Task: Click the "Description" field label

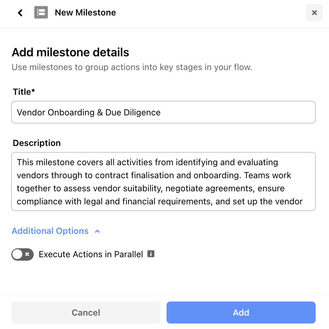Action: [x=37, y=143]
